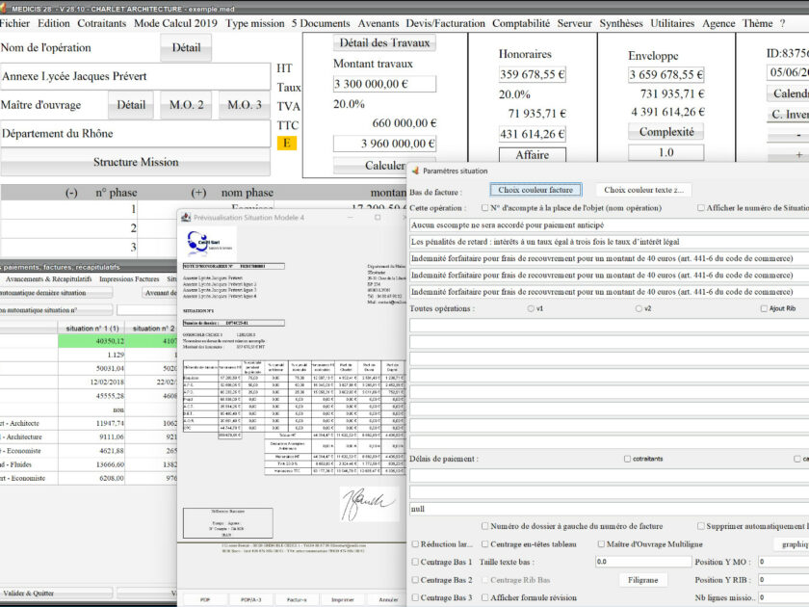The height and width of the screenshot is (607, 809).
Task: Select the v1 radio button
Action: pos(531,308)
